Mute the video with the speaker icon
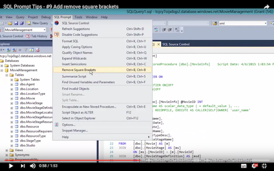Screen dimensions: 274x171 coord(33,166)
